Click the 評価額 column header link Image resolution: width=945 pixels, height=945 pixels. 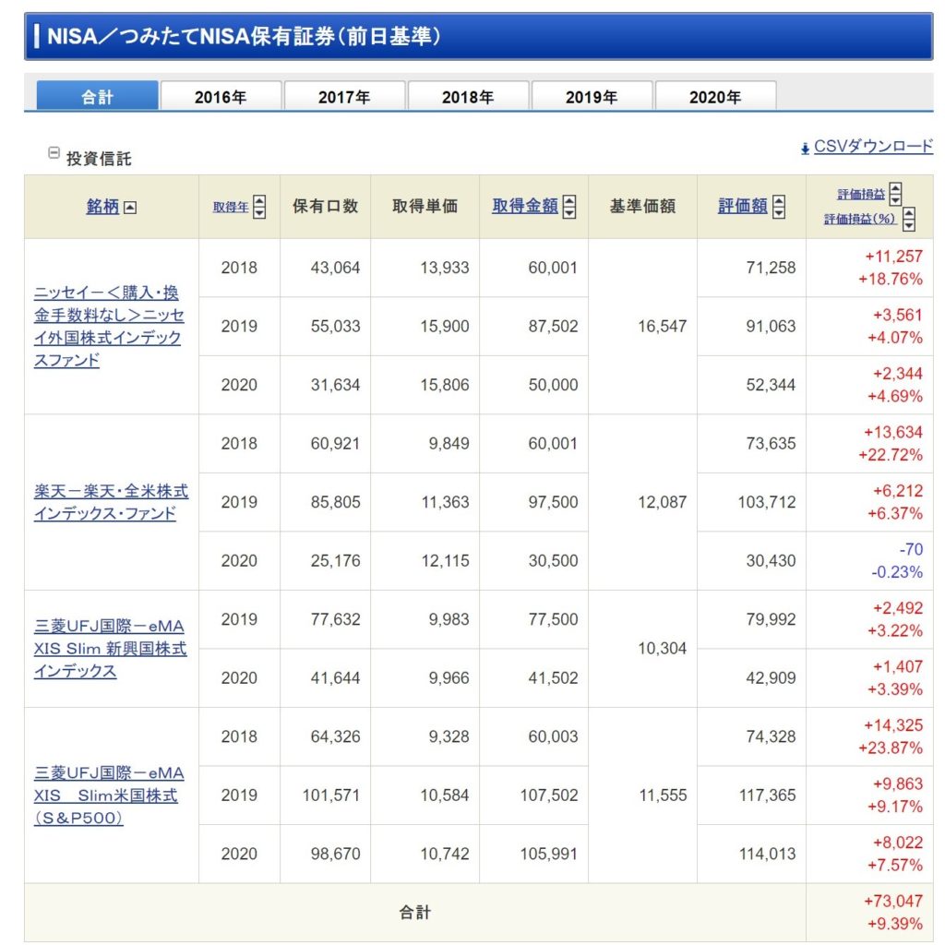(742, 207)
